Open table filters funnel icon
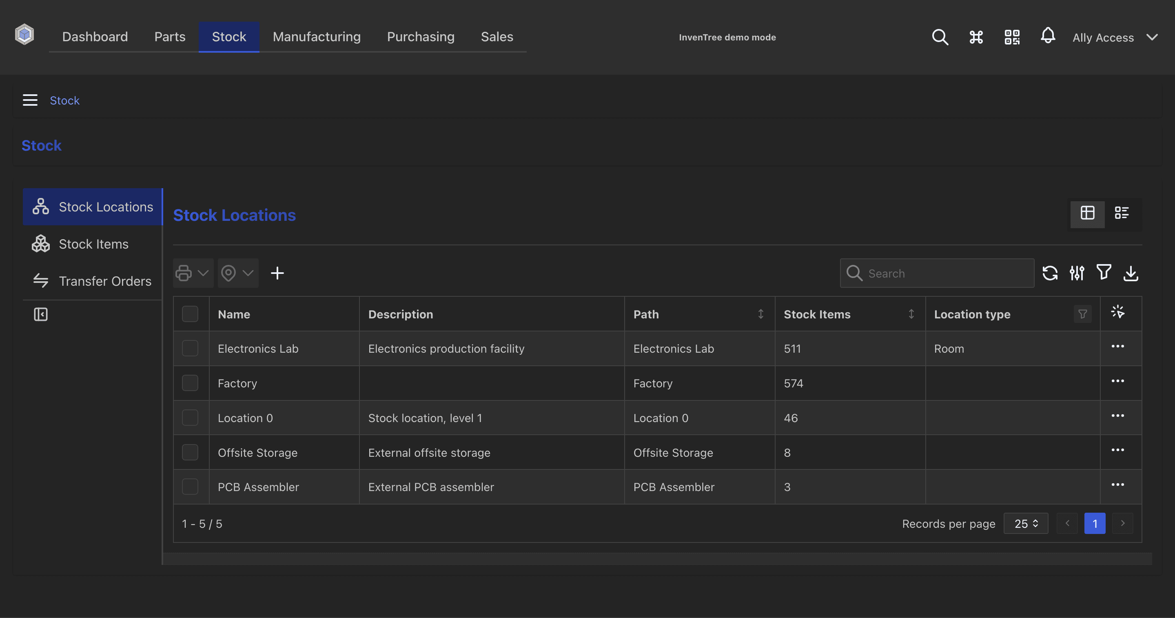Viewport: 1175px width, 618px height. click(x=1104, y=273)
